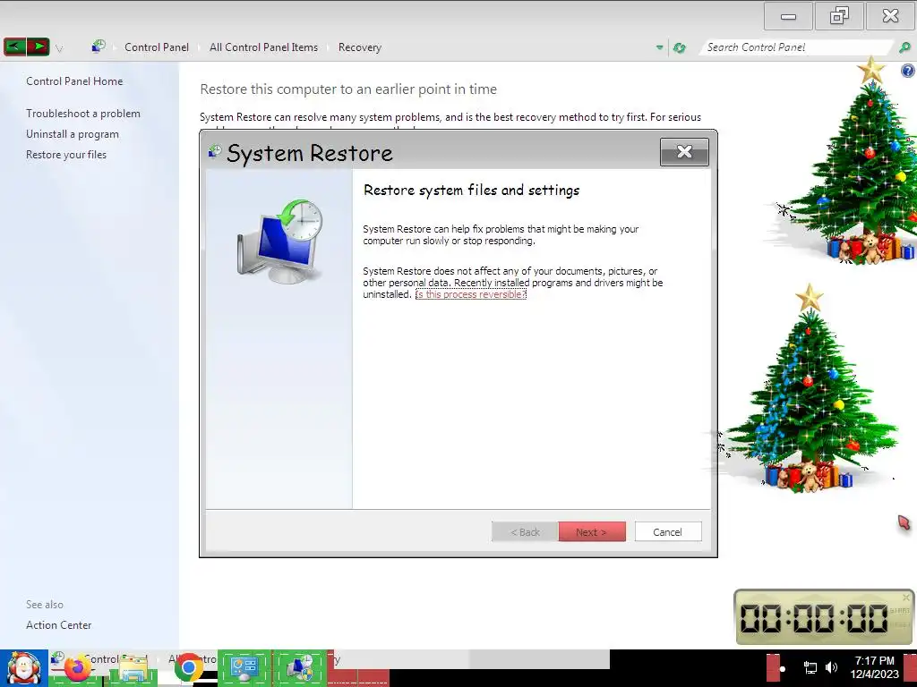The image size is (917, 687).
Task: Click Cancel in System Restore dialog
Action: [668, 531]
